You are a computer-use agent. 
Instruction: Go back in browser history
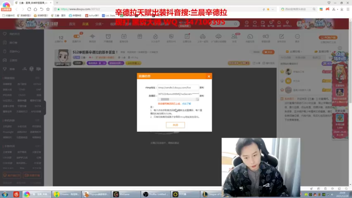click(16, 9)
